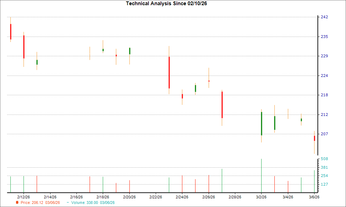
Task: Click the 3/6/26 date label
Action: click(x=314, y=196)
